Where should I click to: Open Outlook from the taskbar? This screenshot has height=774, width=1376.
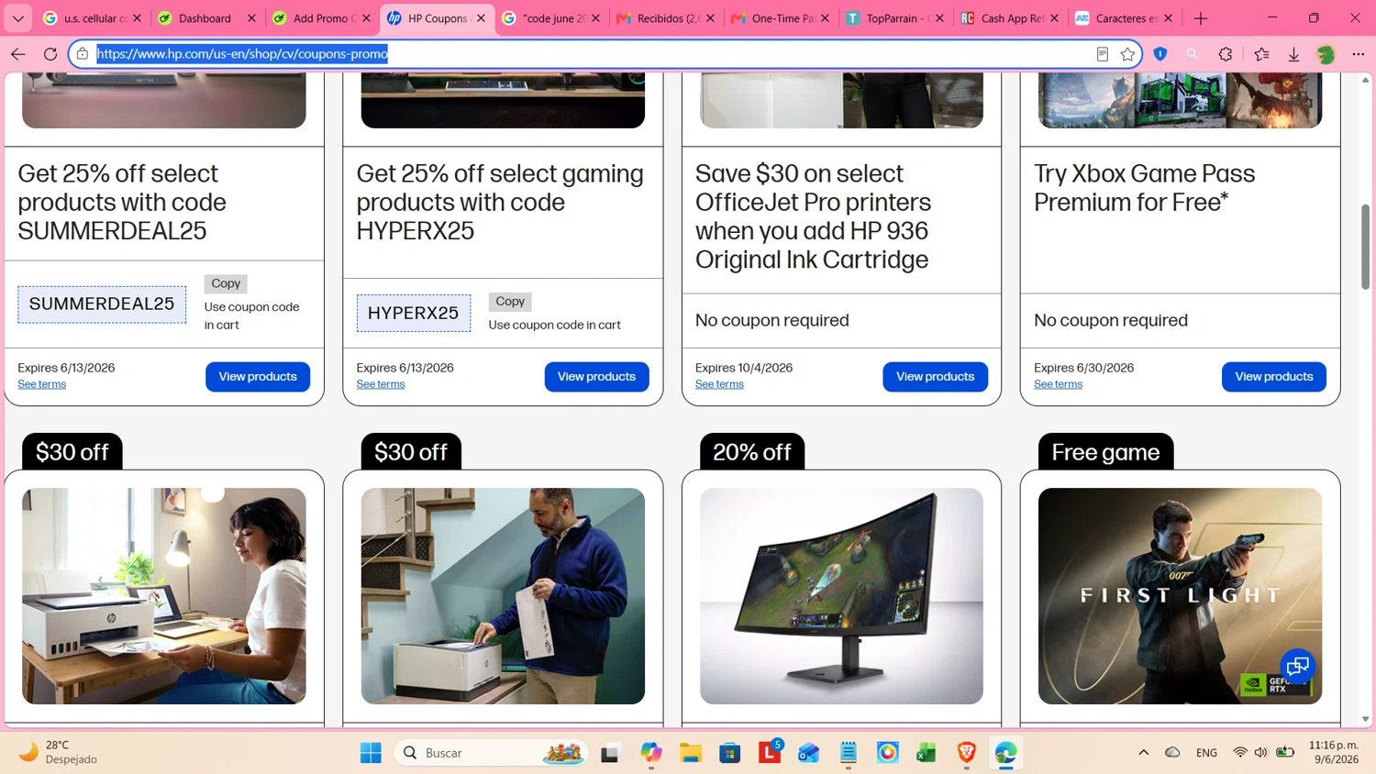tap(808, 753)
